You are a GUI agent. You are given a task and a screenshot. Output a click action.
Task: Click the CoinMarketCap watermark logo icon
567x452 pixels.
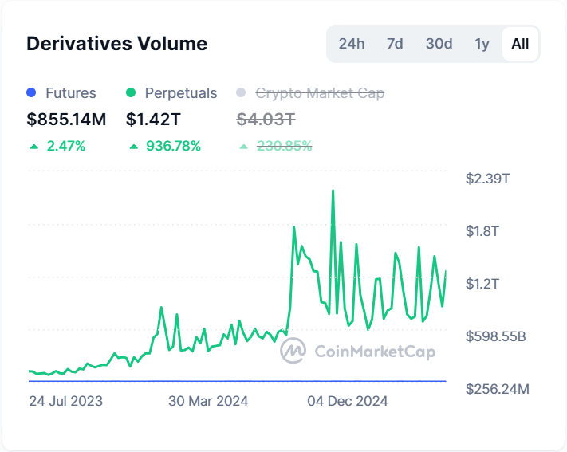point(293,350)
